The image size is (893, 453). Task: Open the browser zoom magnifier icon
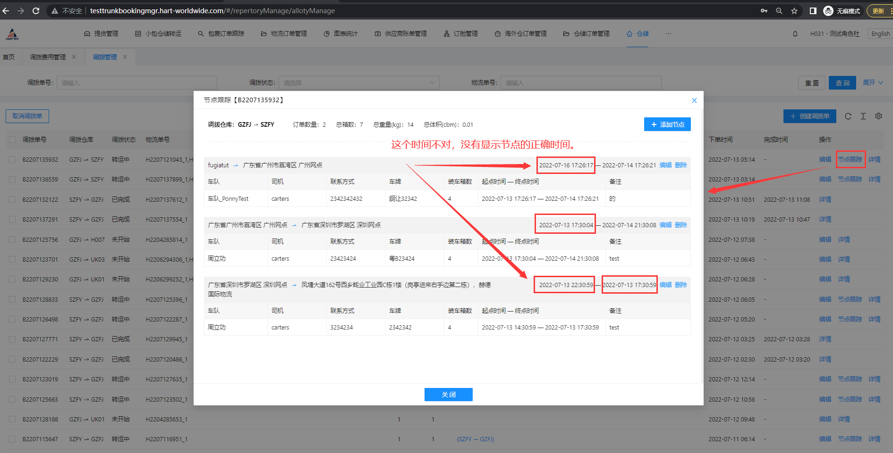pos(779,11)
